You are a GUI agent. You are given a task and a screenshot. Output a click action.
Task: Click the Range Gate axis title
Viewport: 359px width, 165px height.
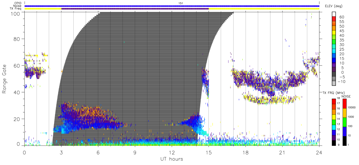pyautogui.click(x=5, y=79)
